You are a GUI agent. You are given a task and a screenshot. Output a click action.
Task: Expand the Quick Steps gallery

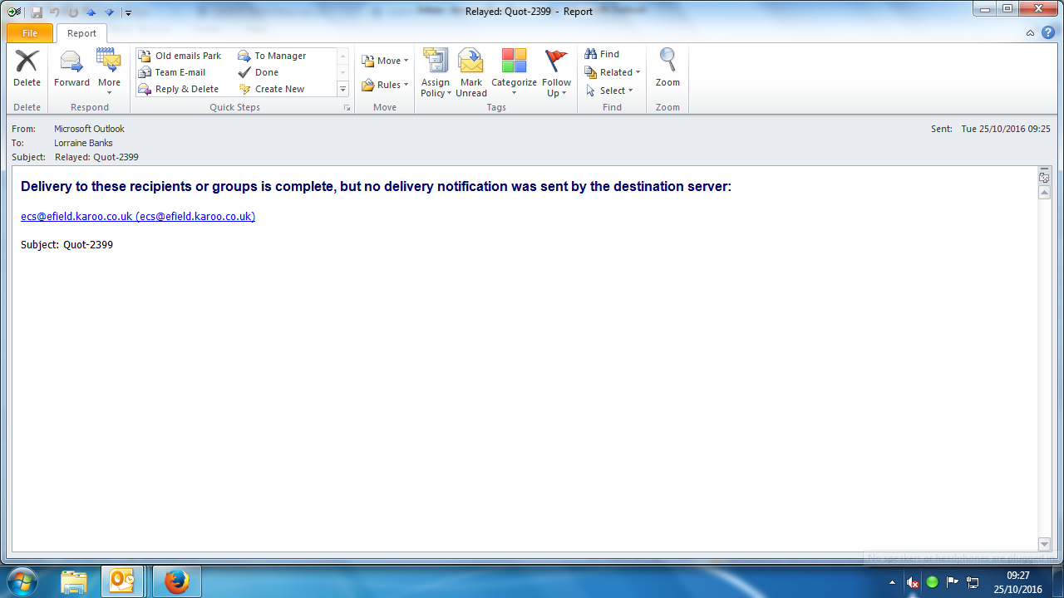pos(342,89)
